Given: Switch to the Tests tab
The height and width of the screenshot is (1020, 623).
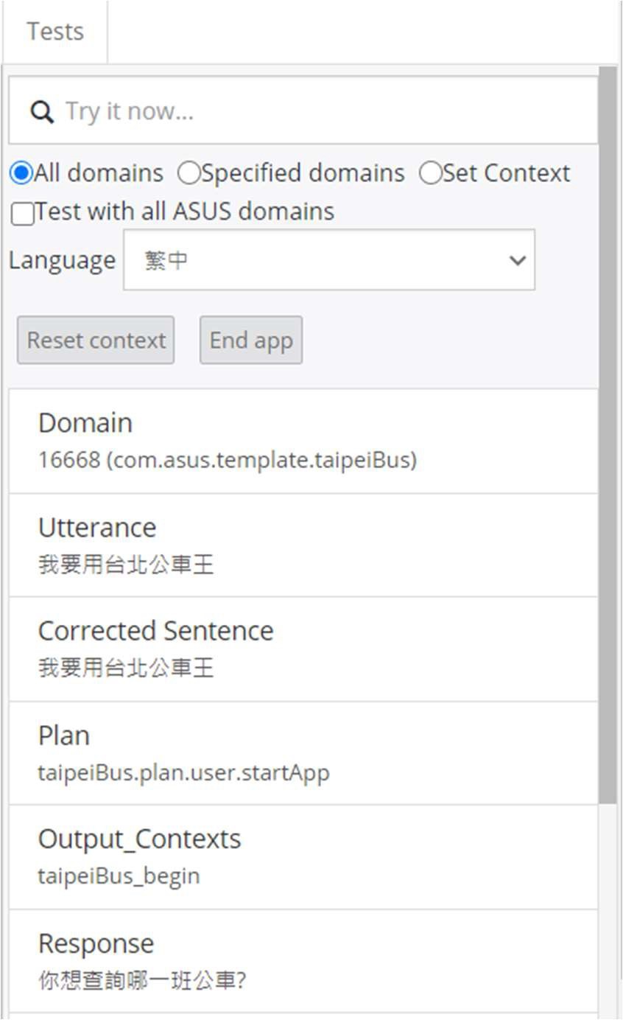Looking at the screenshot, I should point(55,32).
